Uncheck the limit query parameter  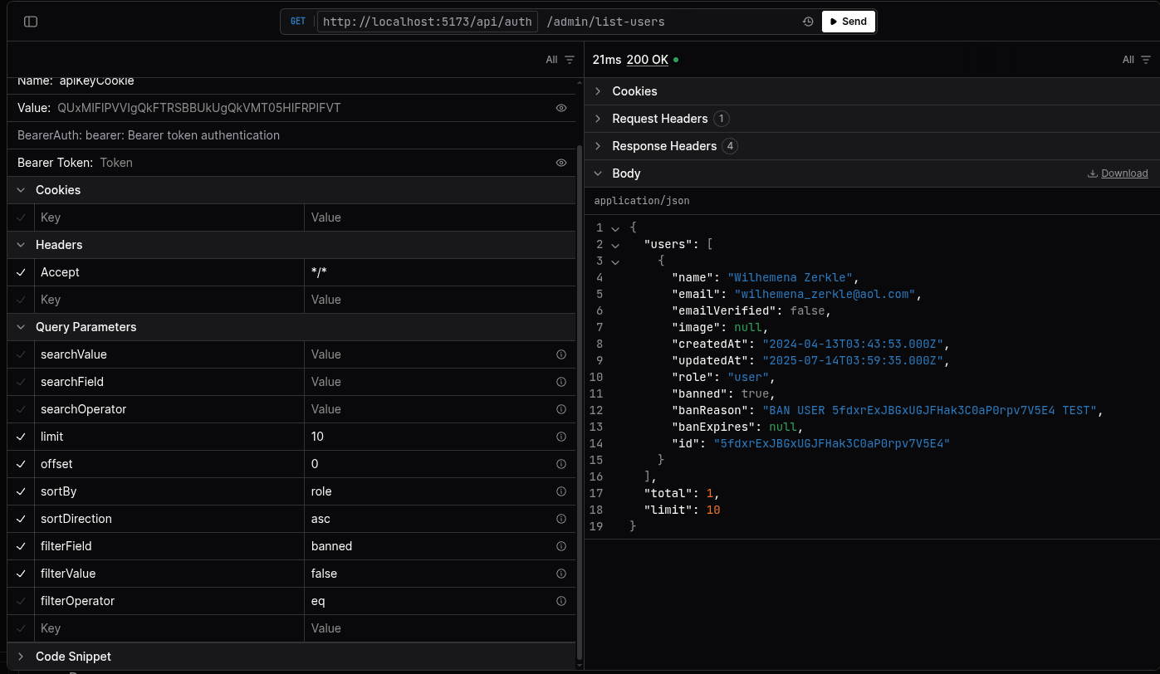point(21,437)
